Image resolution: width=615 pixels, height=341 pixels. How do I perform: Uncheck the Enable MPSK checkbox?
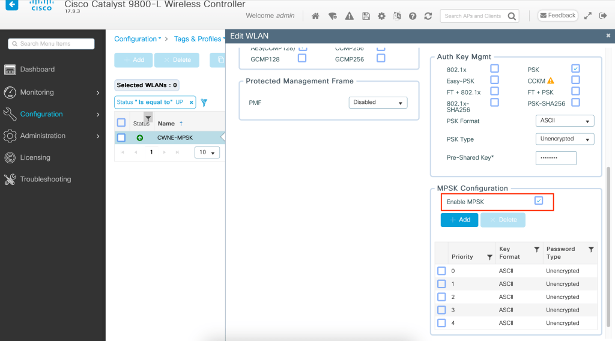point(539,201)
